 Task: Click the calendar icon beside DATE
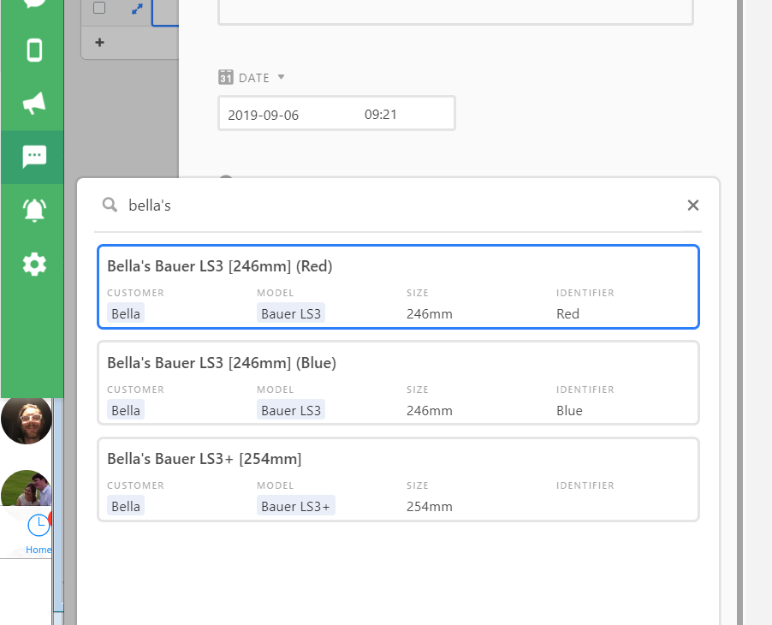point(225,77)
